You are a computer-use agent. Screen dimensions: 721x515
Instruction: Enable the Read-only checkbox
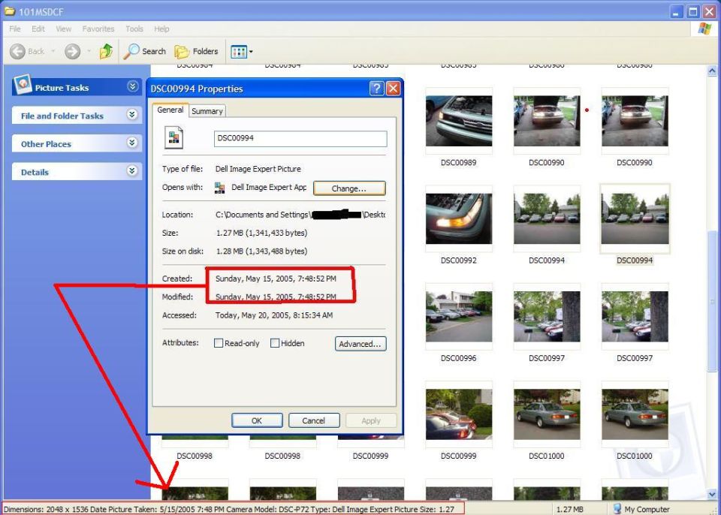pos(219,343)
